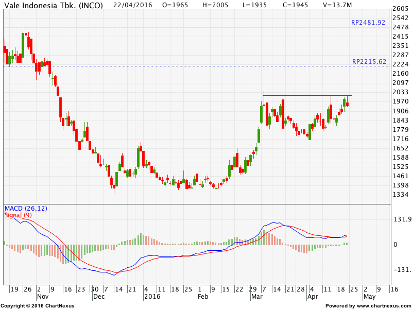The width and height of the screenshot is (412, 309).
Task: Select the high value H=2005
Action: (215, 5)
